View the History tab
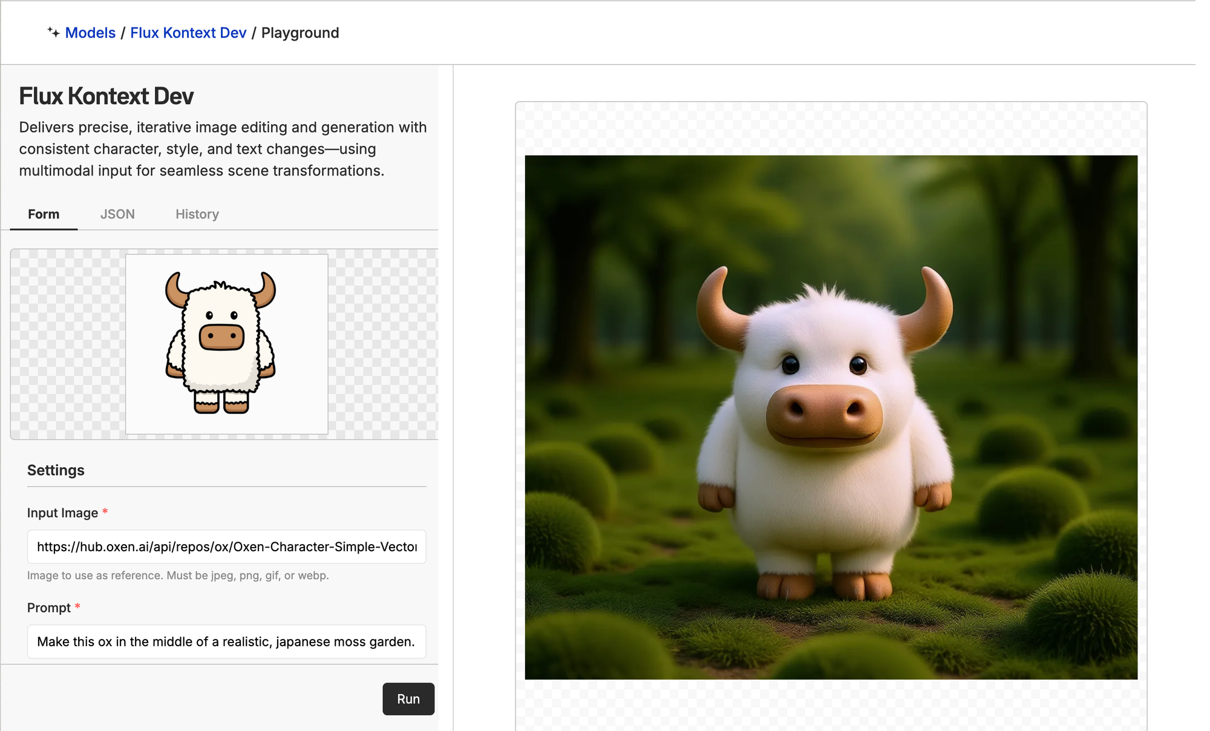Screen dimensions: 1210x731 coord(197,214)
